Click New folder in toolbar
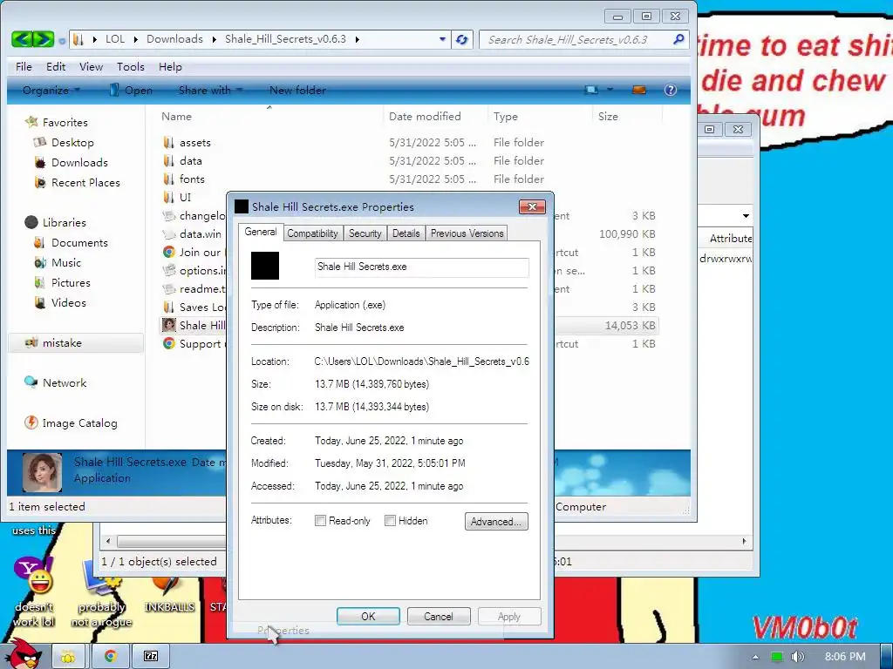The image size is (893, 669). click(298, 90)
